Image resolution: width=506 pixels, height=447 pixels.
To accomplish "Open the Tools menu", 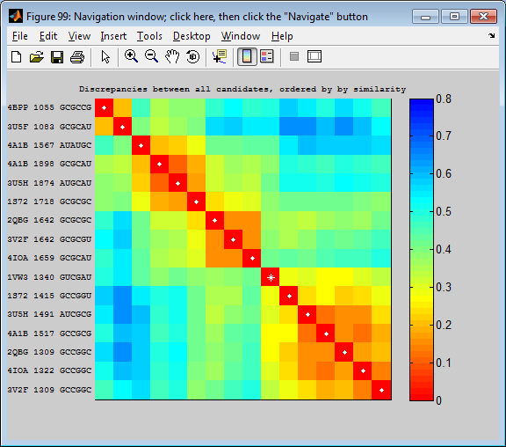I will (149, 36).
